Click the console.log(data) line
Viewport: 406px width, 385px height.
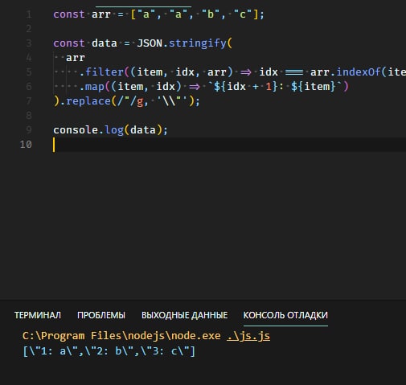[x=110, y=130]
